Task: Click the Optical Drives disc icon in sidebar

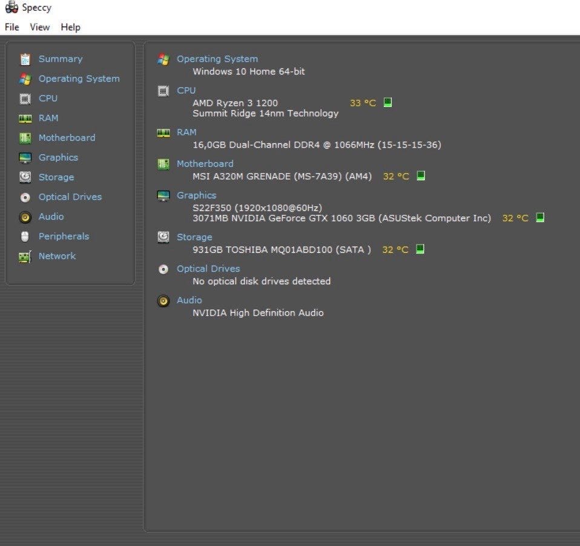Action: 25,197
